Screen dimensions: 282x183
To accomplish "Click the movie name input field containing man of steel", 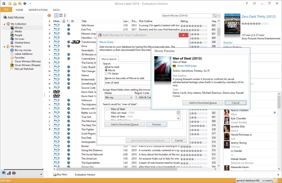I will tap(128, 83).
